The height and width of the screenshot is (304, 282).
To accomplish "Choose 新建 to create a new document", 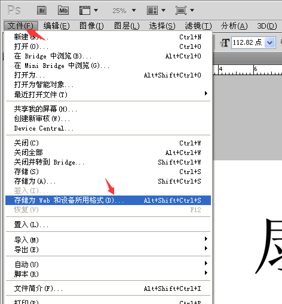I will [108, 37].
